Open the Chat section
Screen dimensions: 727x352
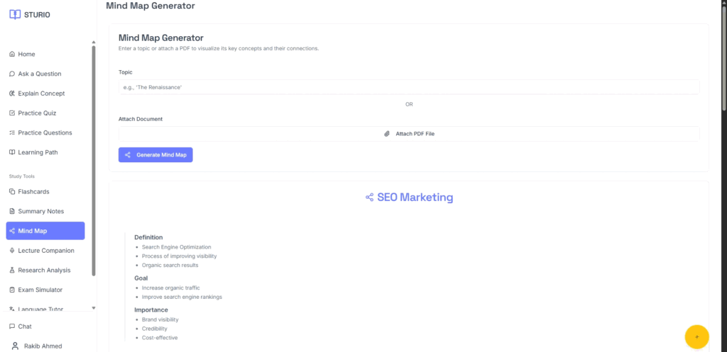click(x=45, y=327)
